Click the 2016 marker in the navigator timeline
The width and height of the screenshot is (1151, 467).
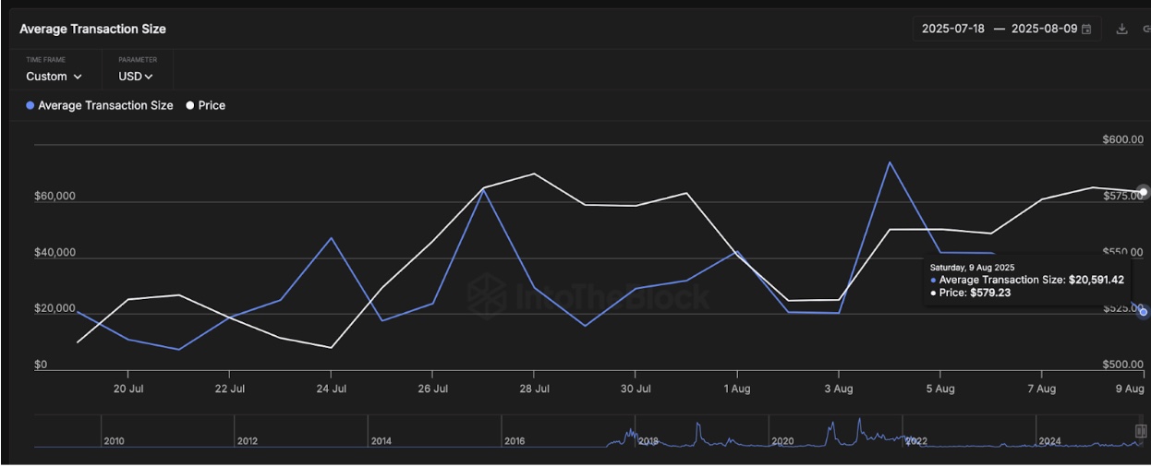pyautogui.click(x=515, y=441)
